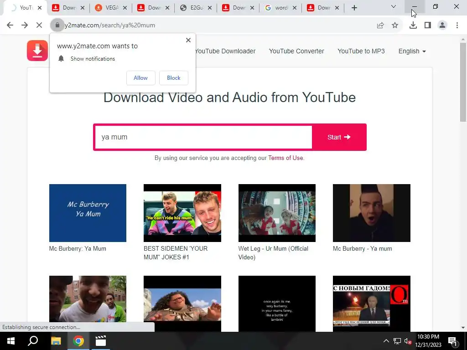Open the Mc Burberry - Ya mum face thumbnail
The image size is (467, 350).
372,213
